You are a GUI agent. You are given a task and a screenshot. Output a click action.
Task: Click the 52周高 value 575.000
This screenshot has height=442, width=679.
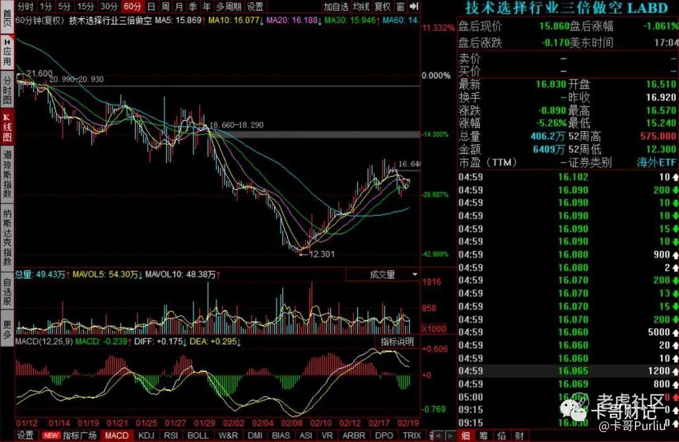pos(658,136)
